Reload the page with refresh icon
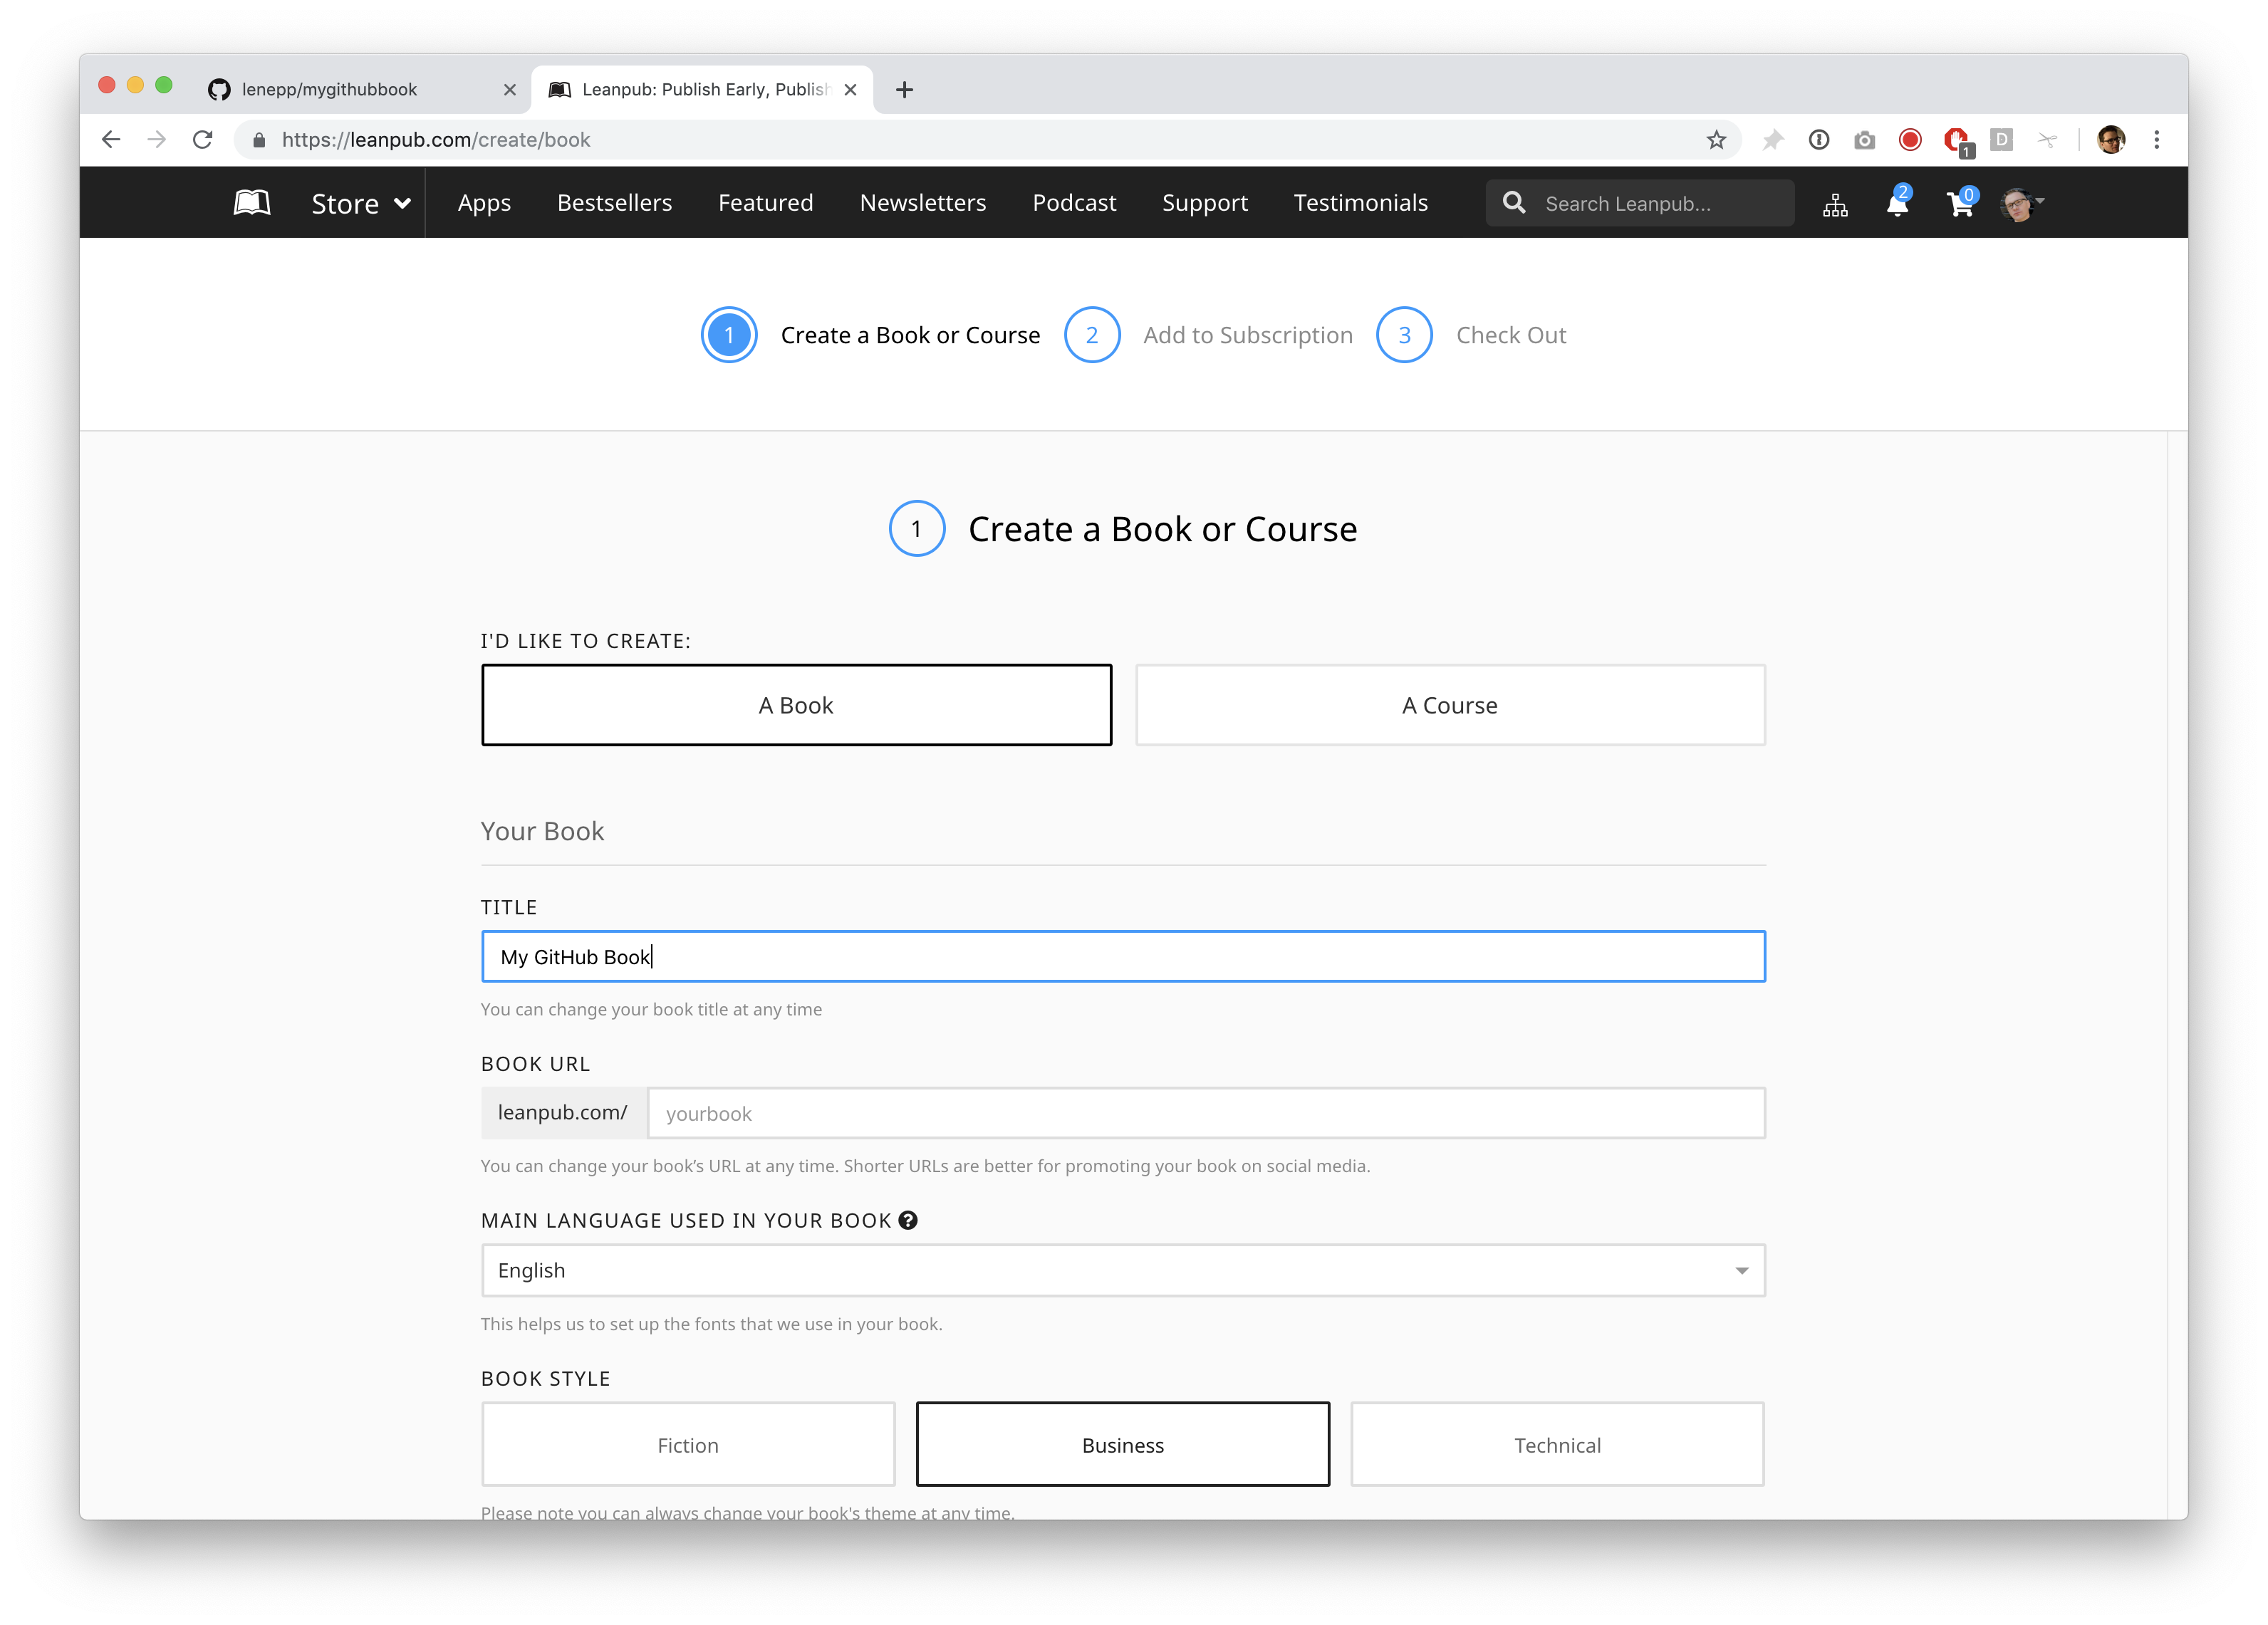 click(x=203, y=140)
